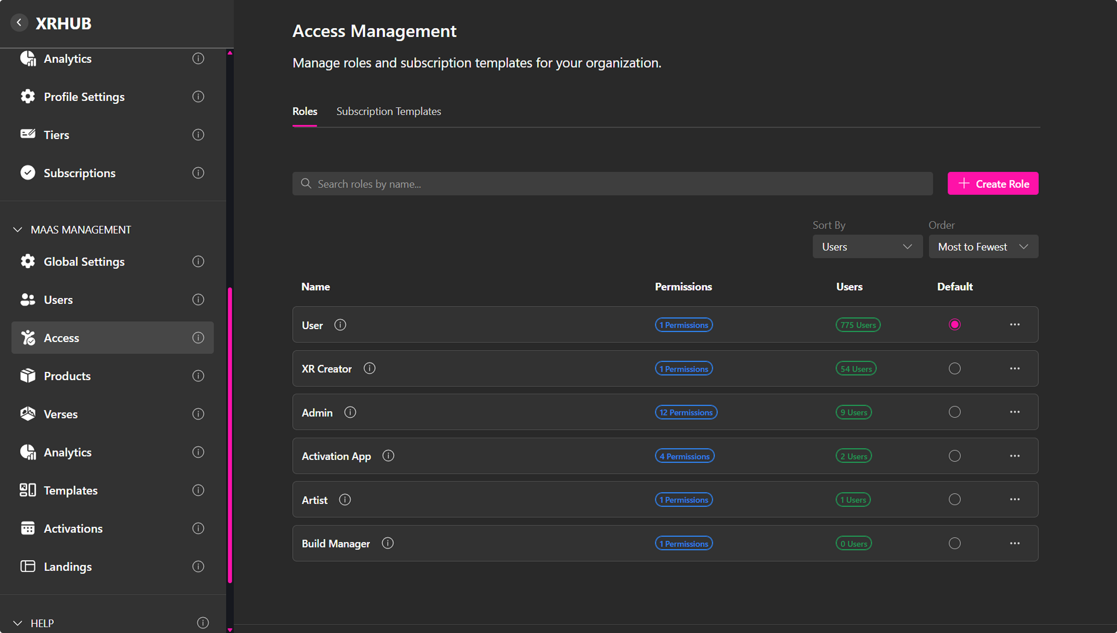
Task: Click the Activations calendar icon
Action: tap(28, 528)
